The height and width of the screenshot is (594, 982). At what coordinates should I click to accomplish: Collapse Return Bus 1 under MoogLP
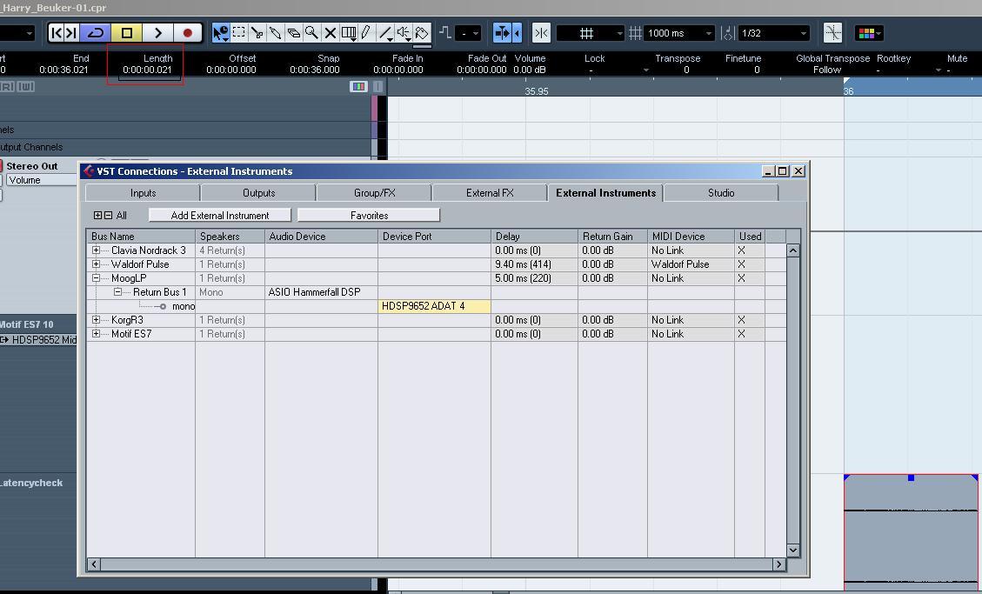117,291
